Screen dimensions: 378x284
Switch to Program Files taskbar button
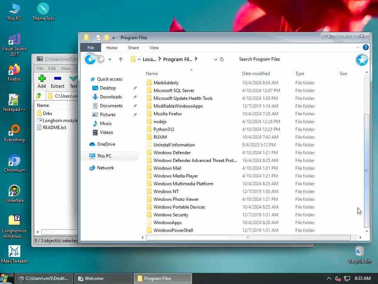tap(163, 278)
